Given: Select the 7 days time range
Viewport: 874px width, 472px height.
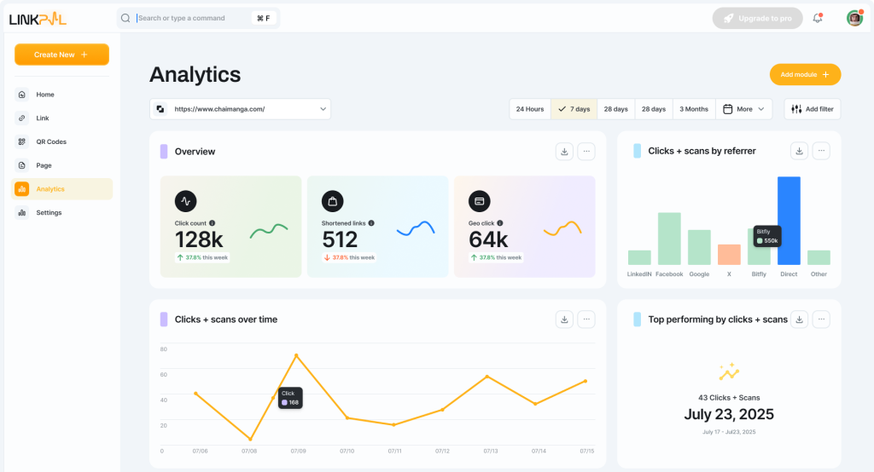Looking at the screenshot, I should [573, 109].
